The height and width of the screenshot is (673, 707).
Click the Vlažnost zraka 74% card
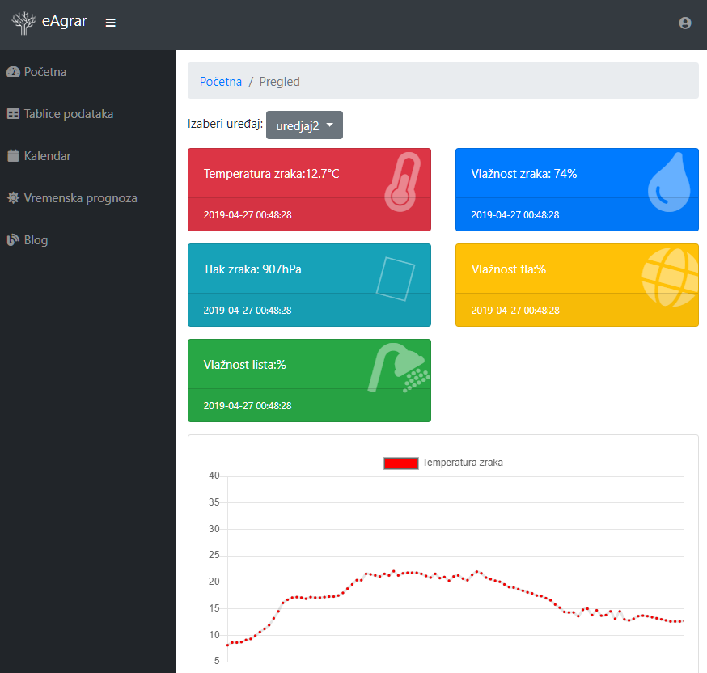523,174
